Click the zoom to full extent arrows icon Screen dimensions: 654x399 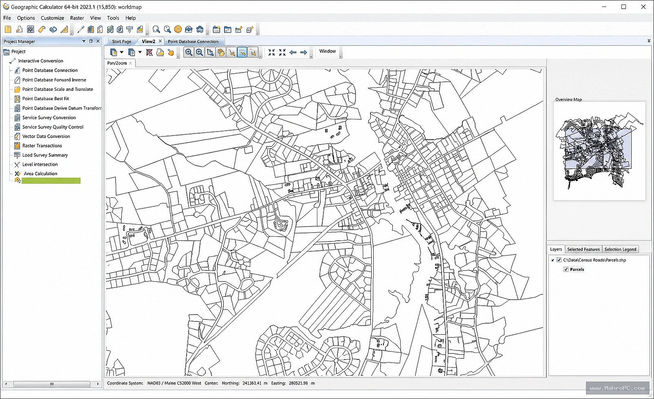[x=272, y=52]
